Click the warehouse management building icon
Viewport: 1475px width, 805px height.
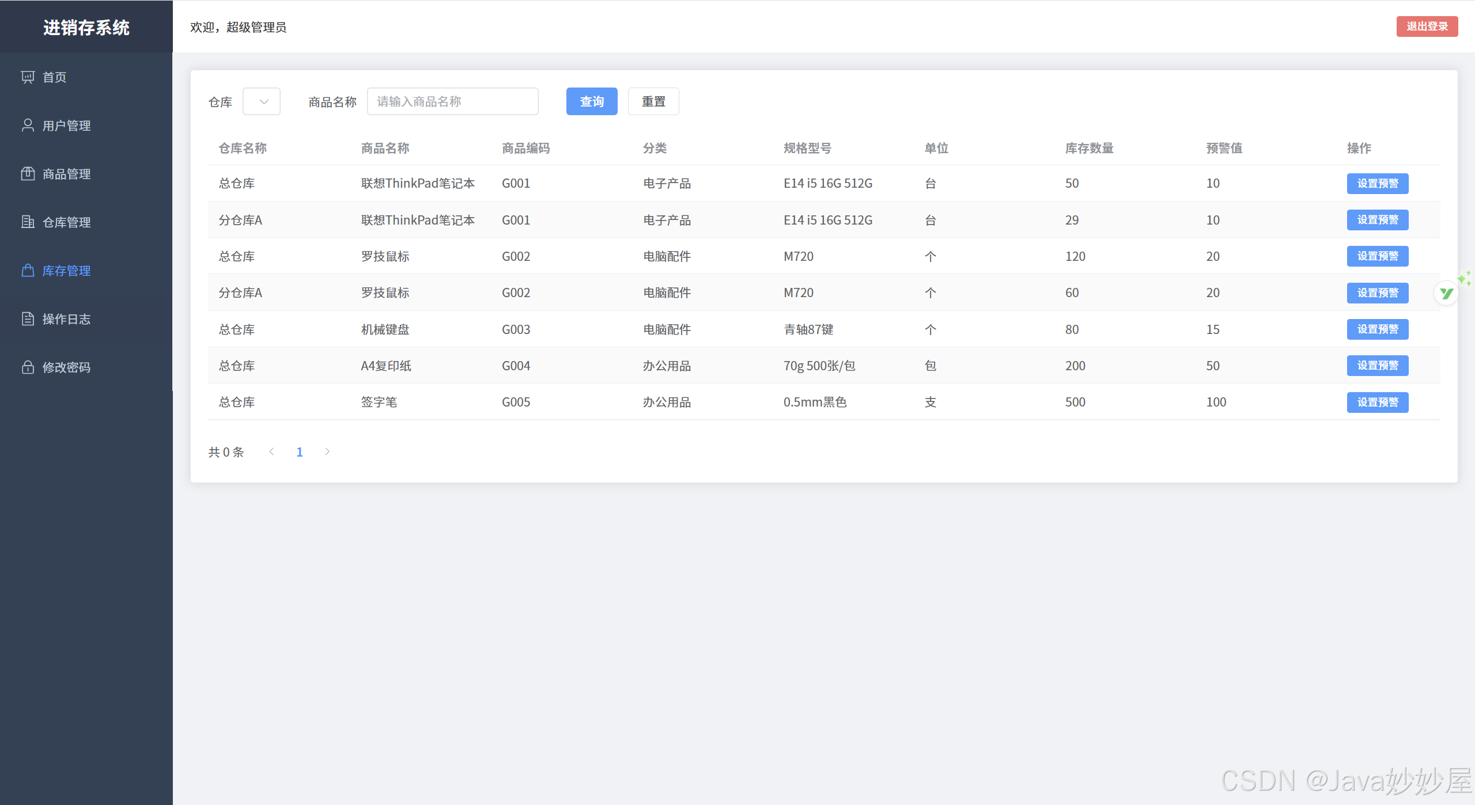(x=28, y=222)
